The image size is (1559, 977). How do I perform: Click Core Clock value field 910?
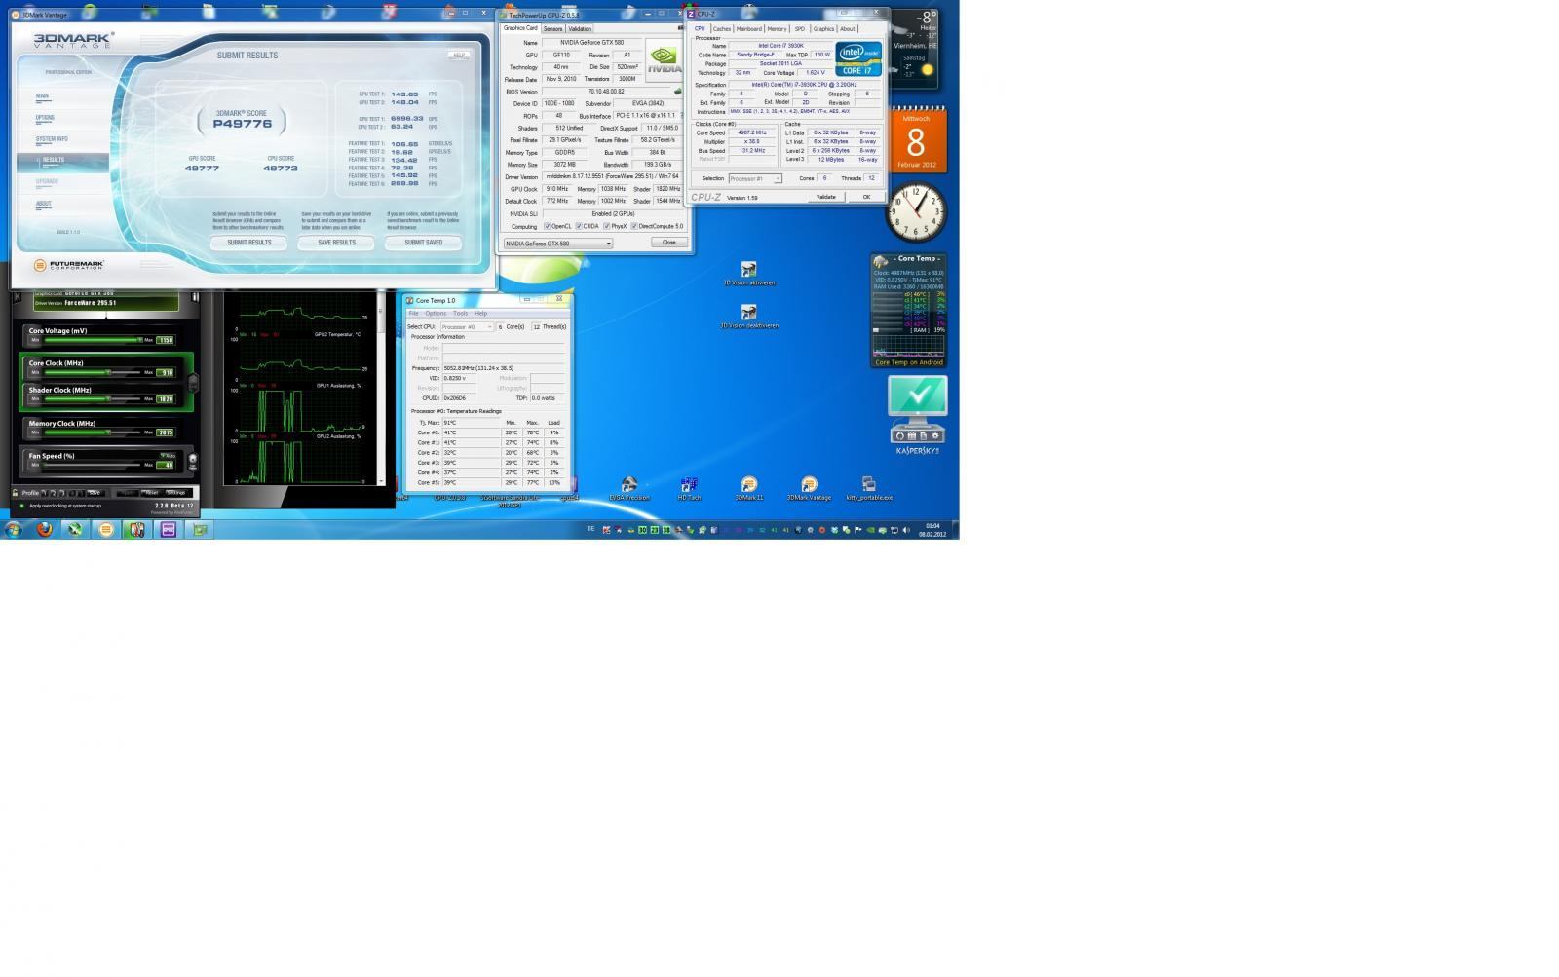point(166,372)
